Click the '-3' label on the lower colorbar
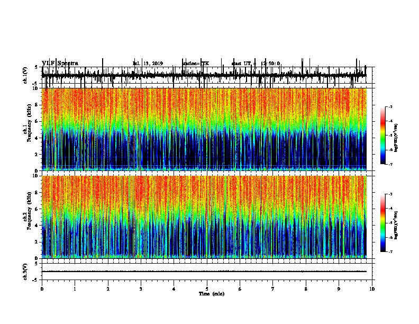 click(x=390, y=194)
